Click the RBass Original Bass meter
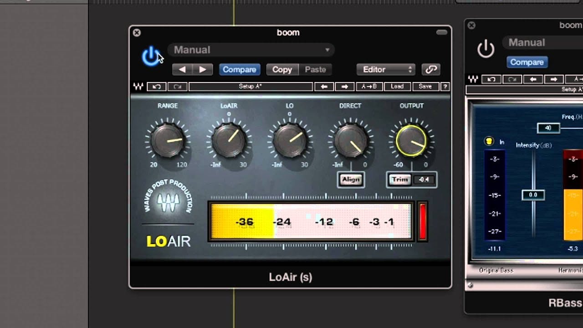 [x=495, y=195]
